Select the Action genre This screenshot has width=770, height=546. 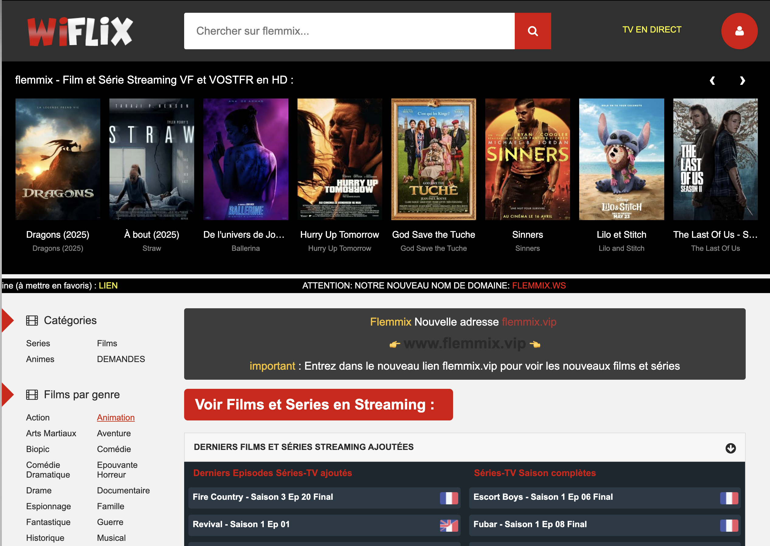(38, 418)
